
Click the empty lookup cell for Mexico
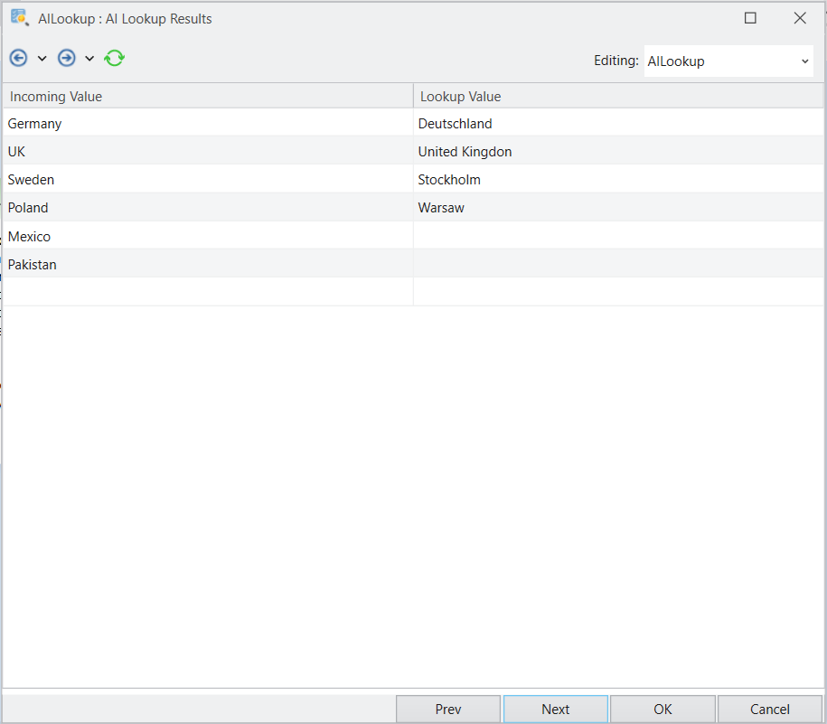618,236
